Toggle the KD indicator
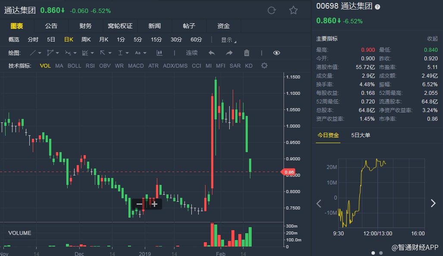The image size is (443, 256). coord(249,66)
